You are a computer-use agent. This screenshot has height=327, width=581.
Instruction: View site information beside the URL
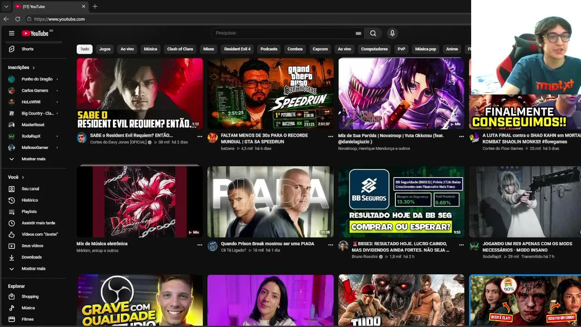point(29,19)
